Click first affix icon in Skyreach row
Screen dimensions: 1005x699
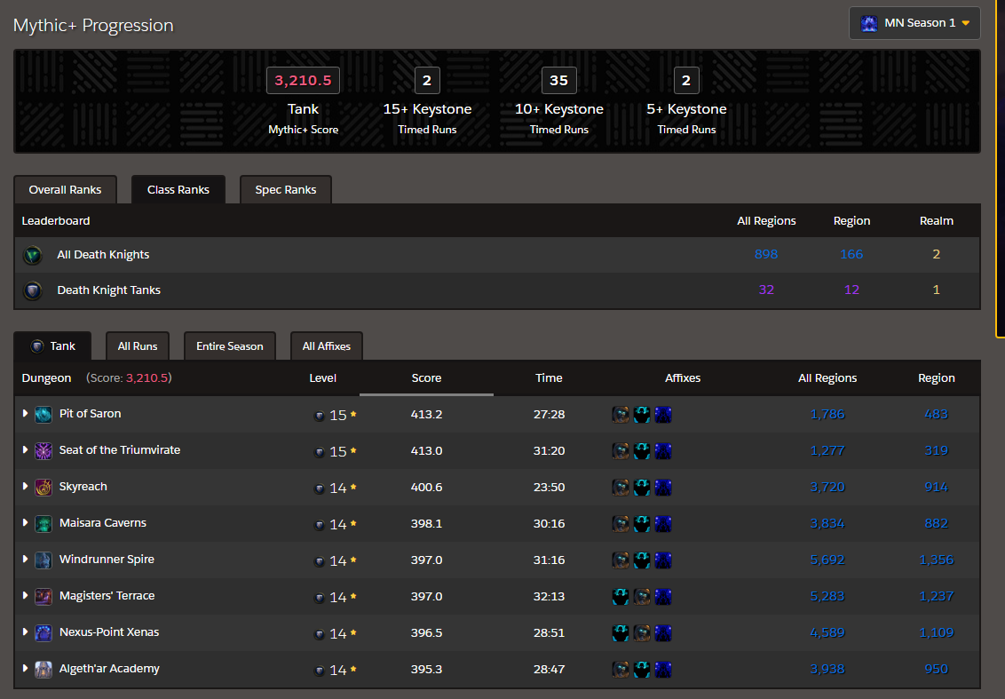[x=621, y=488]
